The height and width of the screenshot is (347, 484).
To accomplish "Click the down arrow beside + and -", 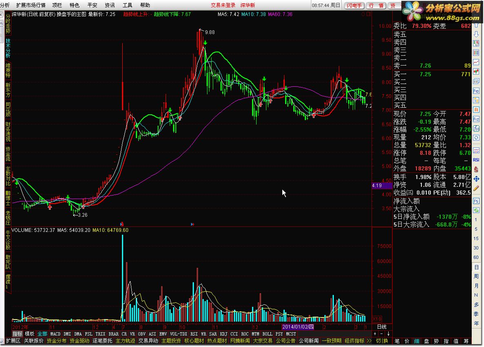I will click(x=388, y=334).
